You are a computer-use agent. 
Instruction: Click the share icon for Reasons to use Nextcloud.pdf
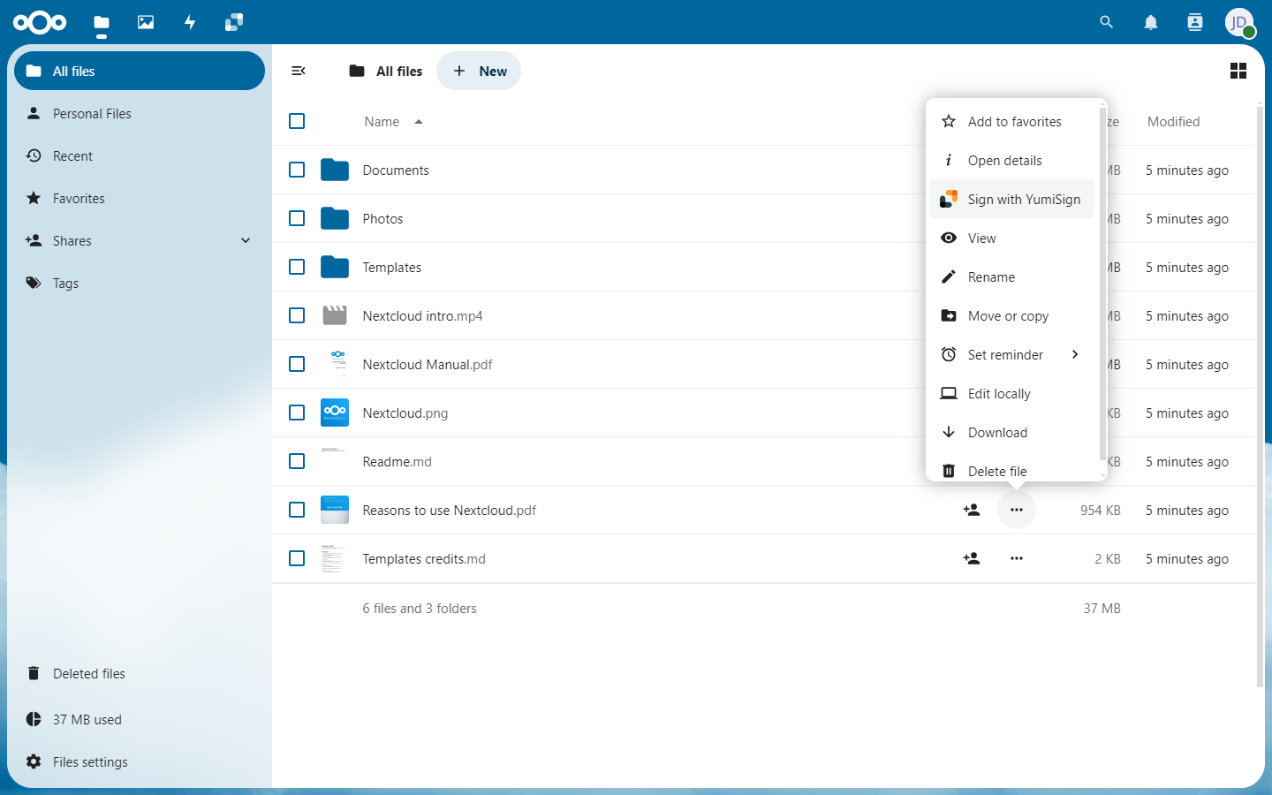tap(972, 510)
